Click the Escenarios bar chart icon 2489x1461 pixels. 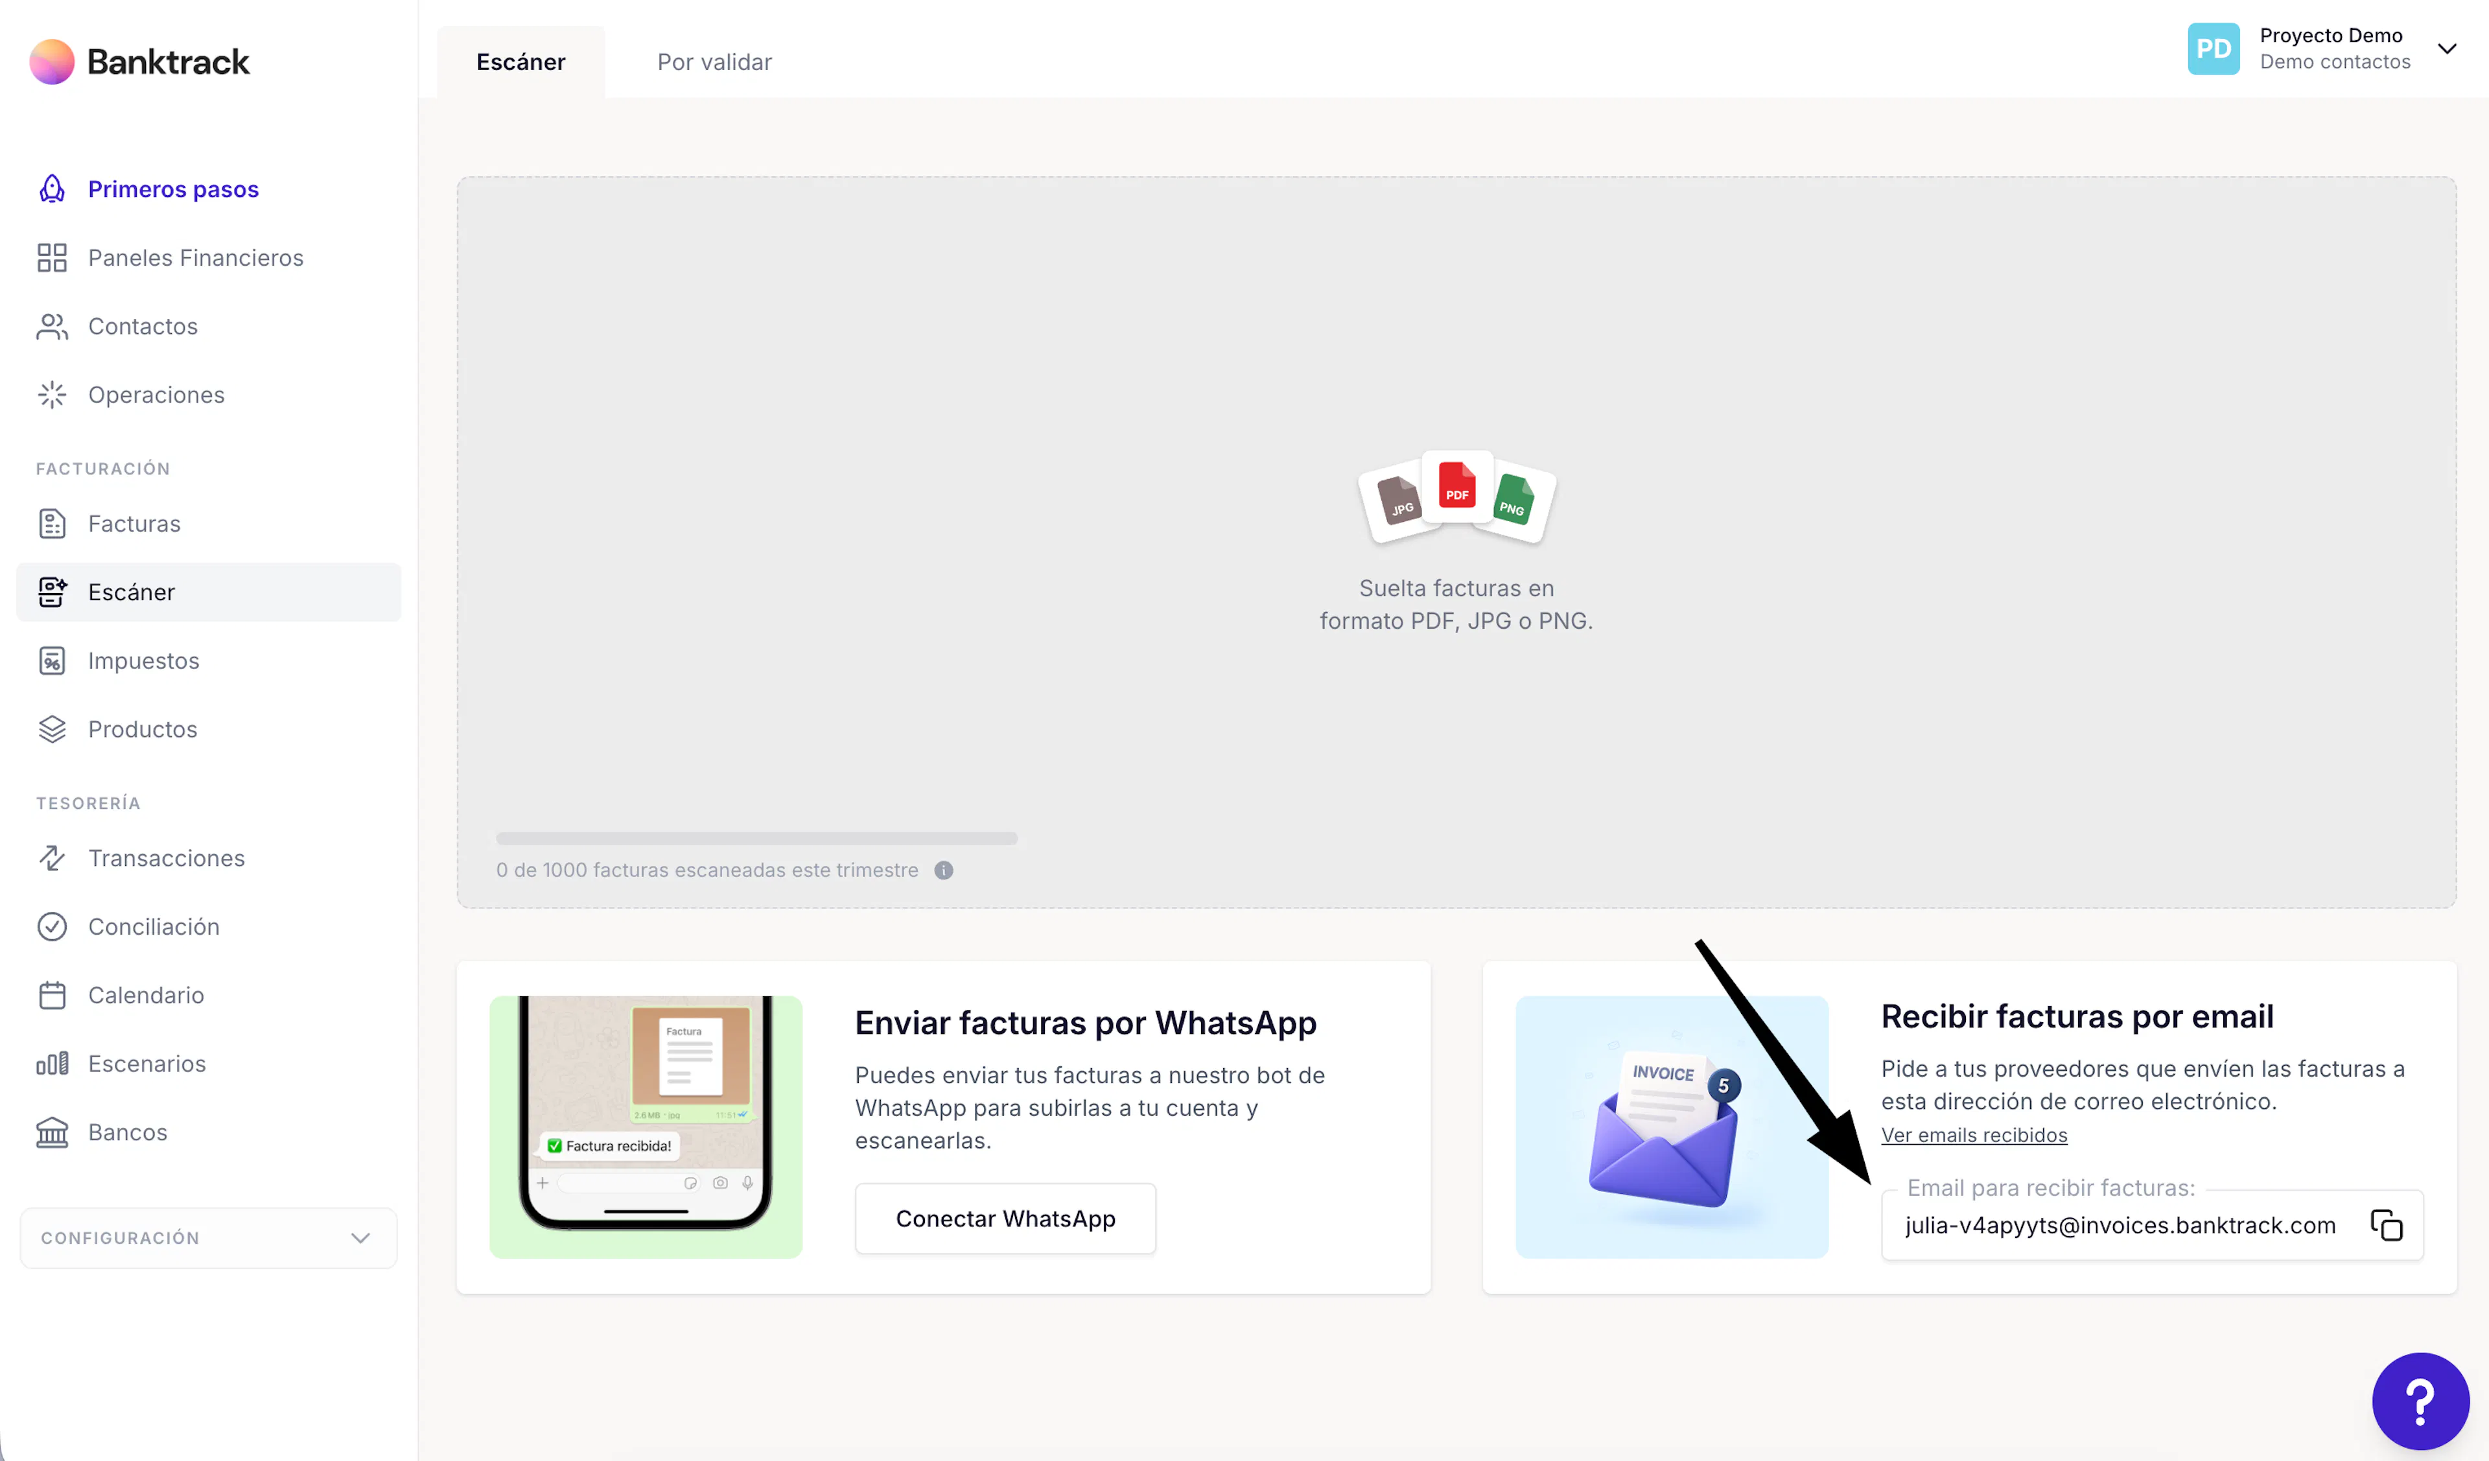coord(51,1064)
